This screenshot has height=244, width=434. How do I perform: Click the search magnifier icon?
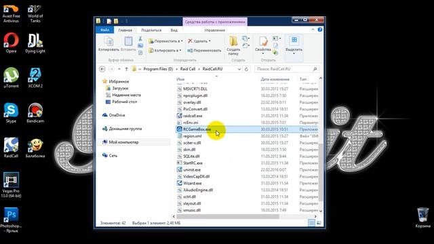pos(315,69)
